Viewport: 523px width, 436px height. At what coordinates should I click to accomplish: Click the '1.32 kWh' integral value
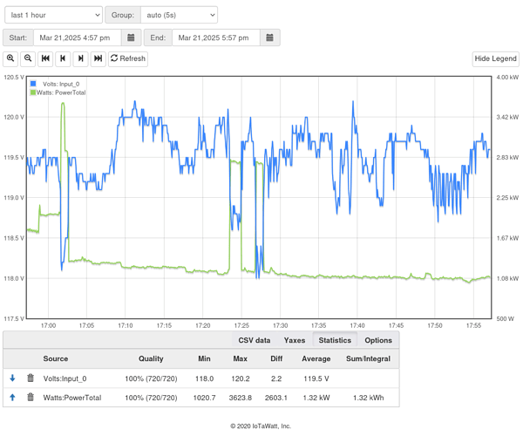click(x=368, y=398)
